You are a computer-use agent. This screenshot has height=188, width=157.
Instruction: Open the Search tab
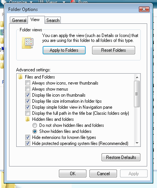pyautogui.click(x=53, y=20)
